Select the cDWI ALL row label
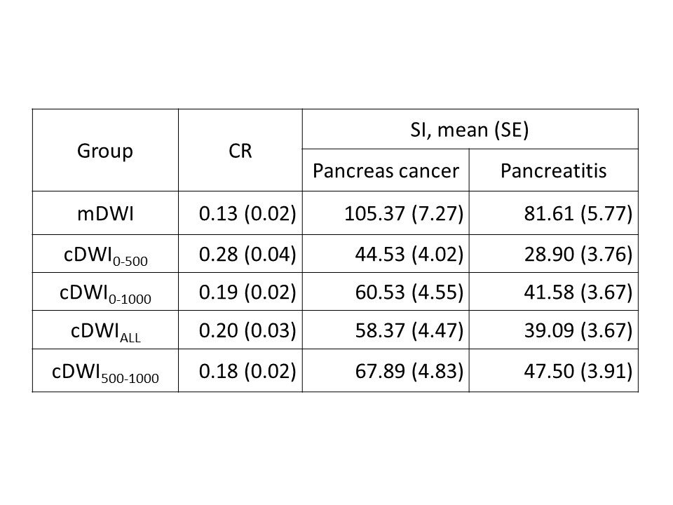The height and width of the screenshot is (505, 673). [105, 331]
